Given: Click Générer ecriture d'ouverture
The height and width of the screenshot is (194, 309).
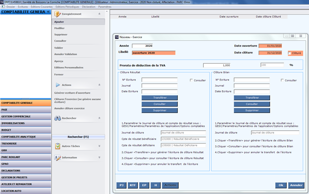Looking at the screenshot, I should (72, 93).
